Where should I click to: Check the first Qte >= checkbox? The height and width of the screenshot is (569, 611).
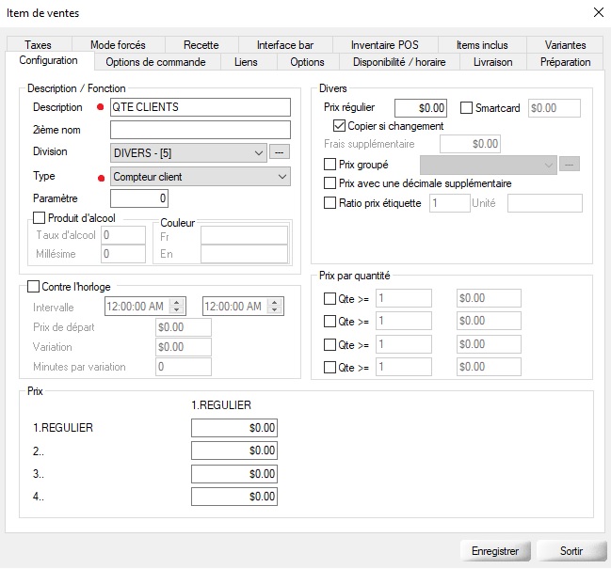(330, 298)
